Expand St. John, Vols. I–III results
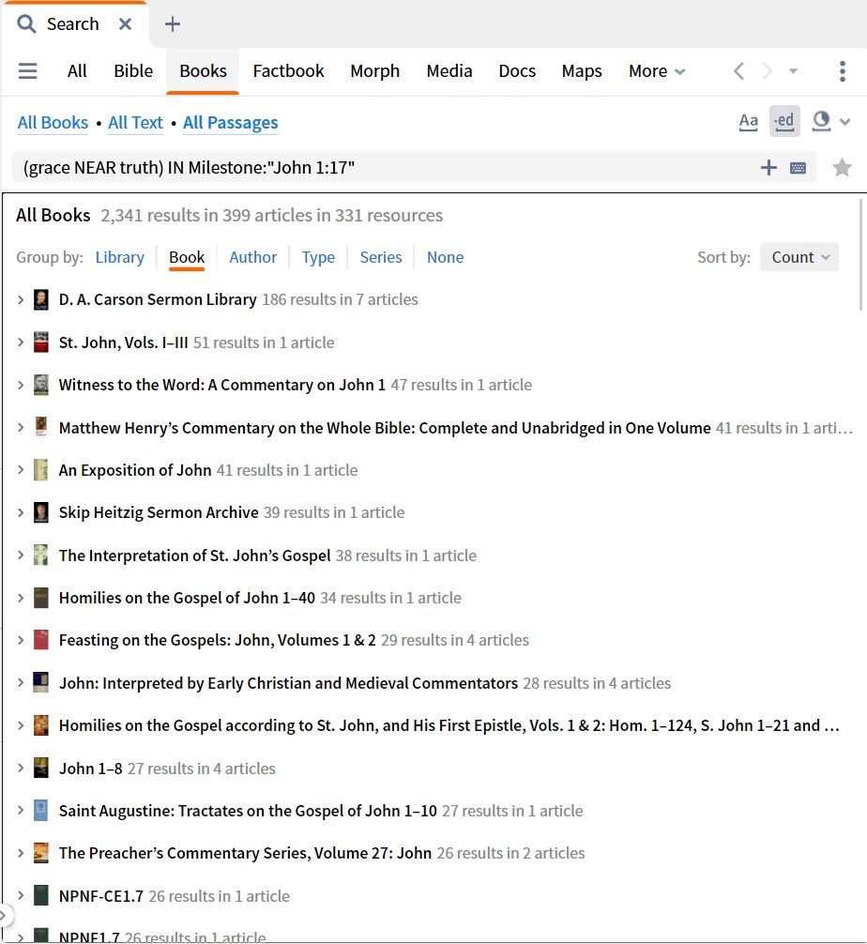 click(x=21, y=342)
